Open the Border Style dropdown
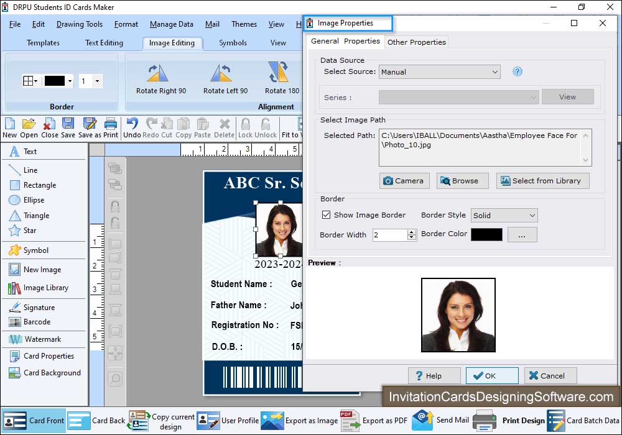The width and height of the screenshot is (622, 435). (x=504, y=216)
